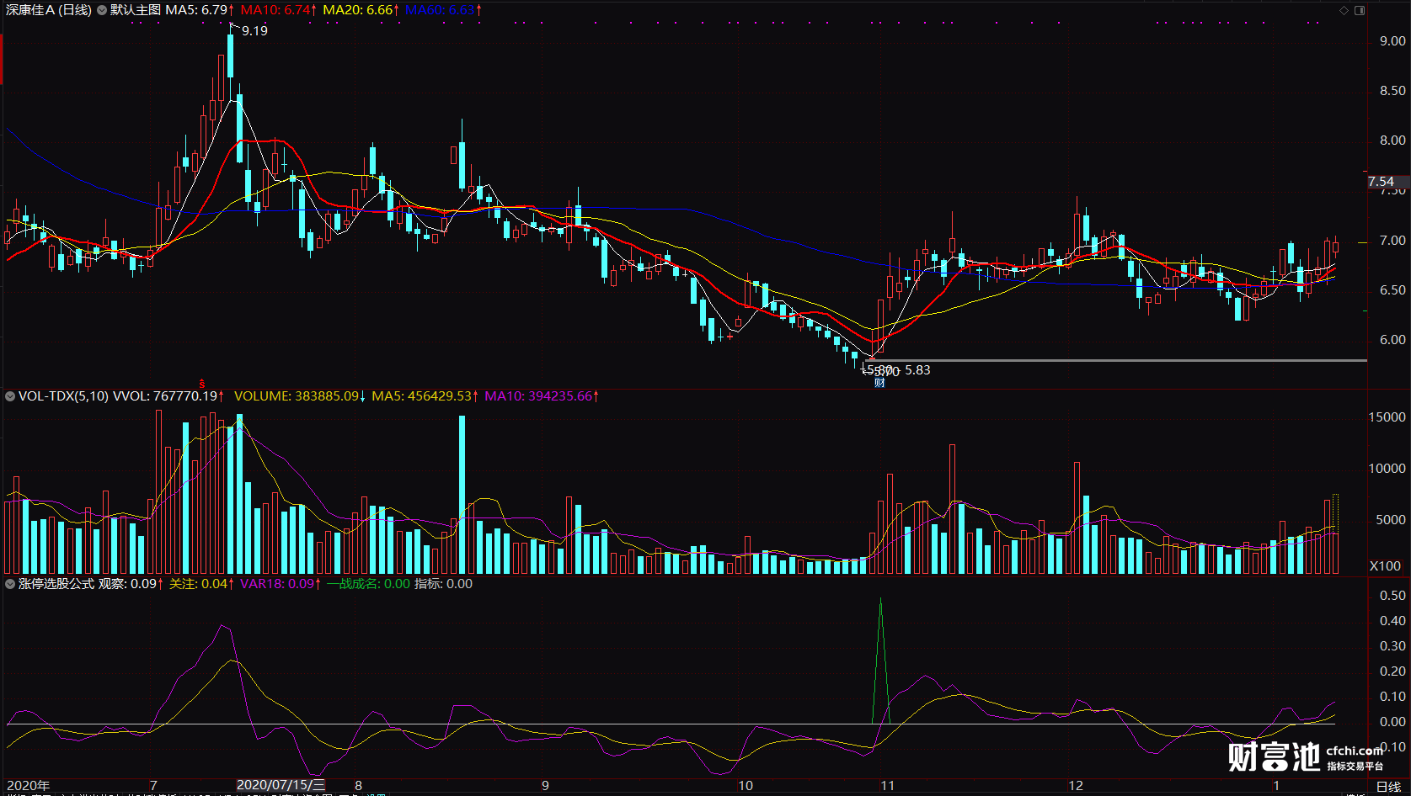Screen dimensions: 1411x796
Task: Click the 2020/07/15 date marker on time axis
Action: (x=281, y=785)
